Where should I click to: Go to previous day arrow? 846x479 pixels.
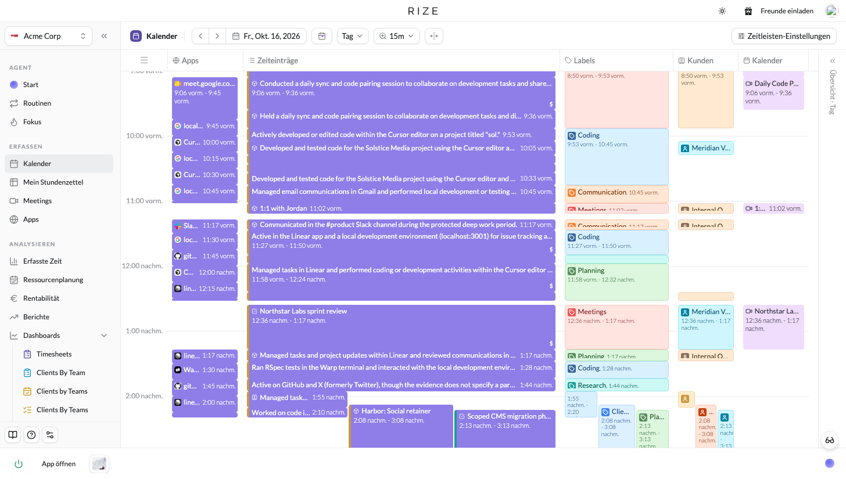(x=200, y=36)
